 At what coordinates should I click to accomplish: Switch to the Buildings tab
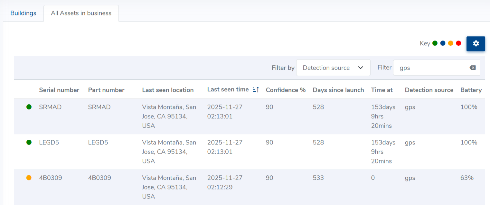[x=23, y=13]
